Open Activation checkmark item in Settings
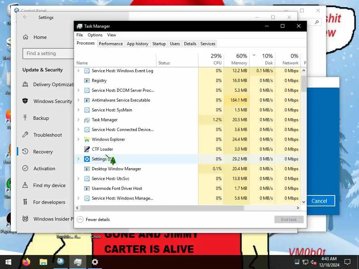 39,168
